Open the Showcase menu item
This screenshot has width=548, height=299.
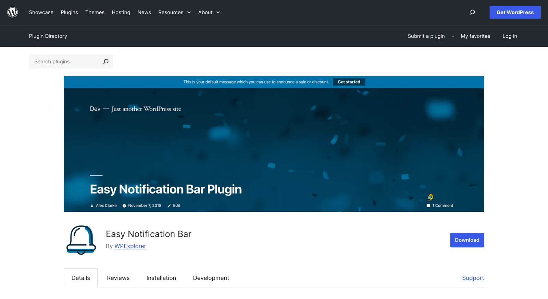[41, 12]
